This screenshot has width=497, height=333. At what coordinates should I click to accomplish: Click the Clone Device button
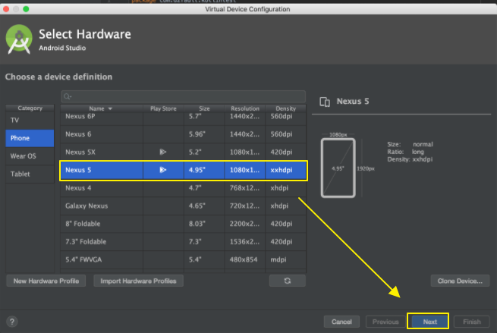point(460,281)
